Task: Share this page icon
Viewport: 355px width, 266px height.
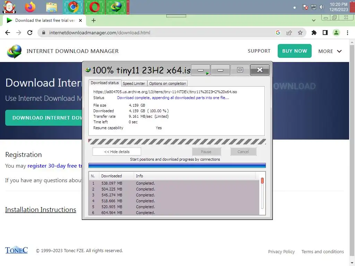Action: 289,33
